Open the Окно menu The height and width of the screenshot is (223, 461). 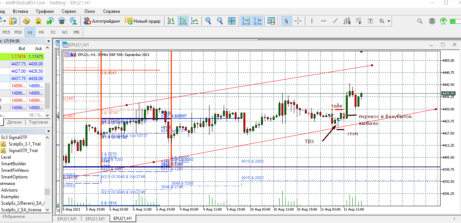click(90, 11)
